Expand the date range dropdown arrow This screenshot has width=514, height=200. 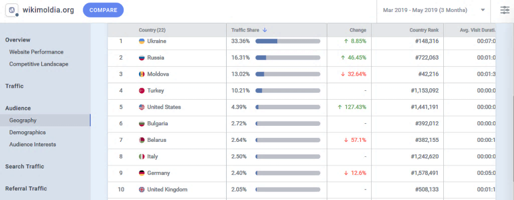(x=482, y=10)
